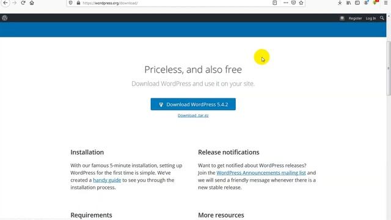View site security via padlock icon
The height and width of the screenshot is (220, 391).
tap(78, 3)
